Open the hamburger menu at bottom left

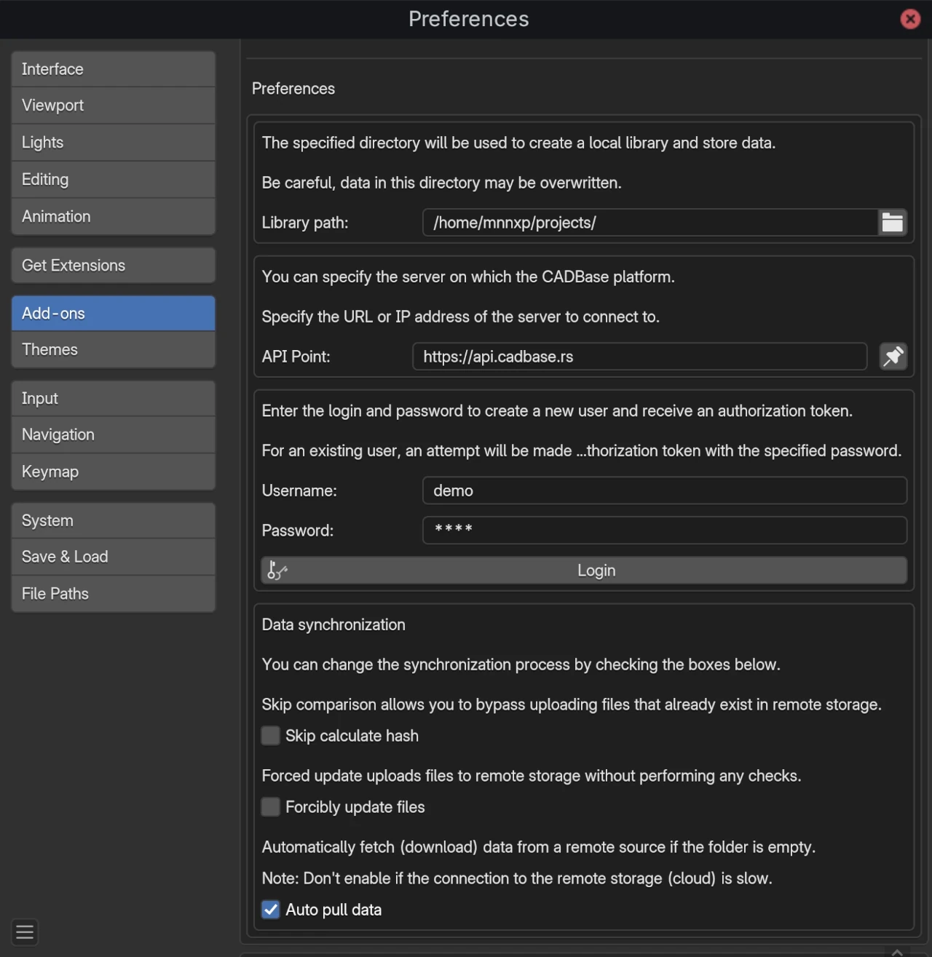point(24,932)
